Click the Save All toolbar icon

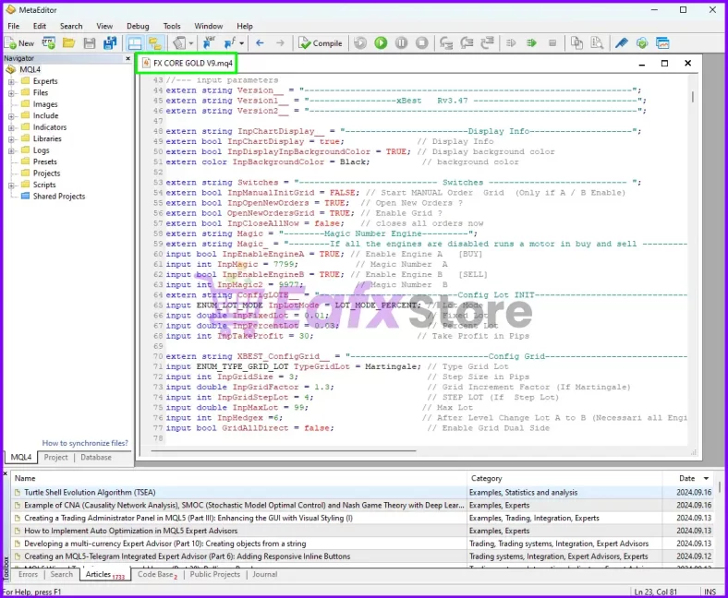[x=110, y=43]
